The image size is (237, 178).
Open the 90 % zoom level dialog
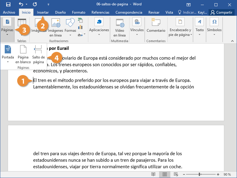(x=227, y=174)
